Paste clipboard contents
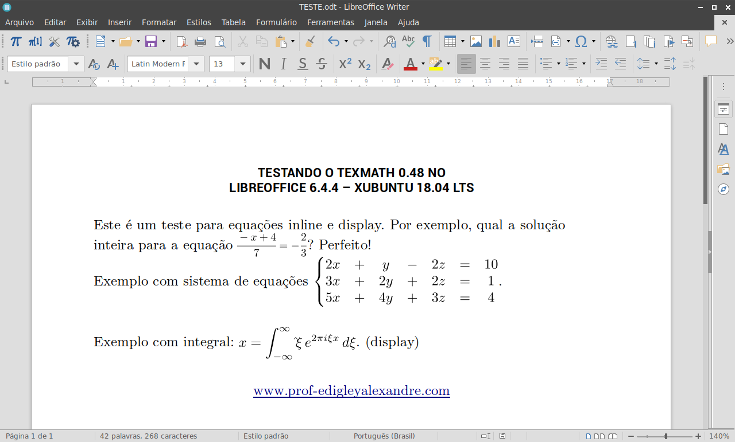Image resolution: width=735 pixels, height=442 pixels. click(x=281, y=41)
